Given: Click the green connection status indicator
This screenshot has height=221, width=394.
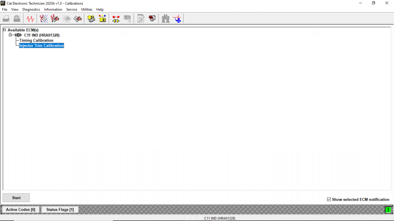Looking at the screenshot, I should [x=388, y=209].
